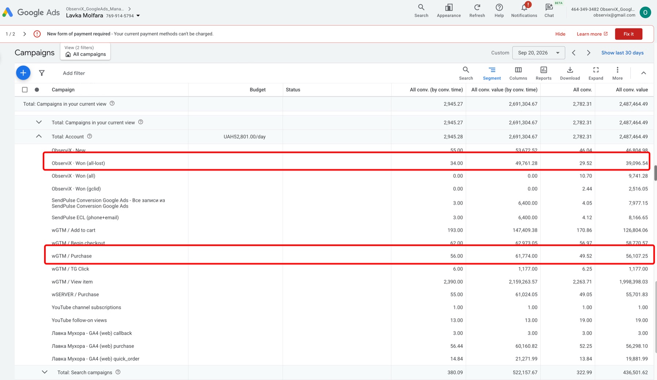Click the status dot column header
This screenshot has width=657, height=380.
click(37, 90)
